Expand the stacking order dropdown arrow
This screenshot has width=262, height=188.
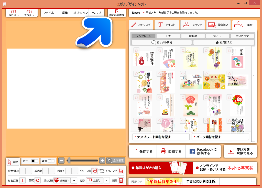coord(74,180)
